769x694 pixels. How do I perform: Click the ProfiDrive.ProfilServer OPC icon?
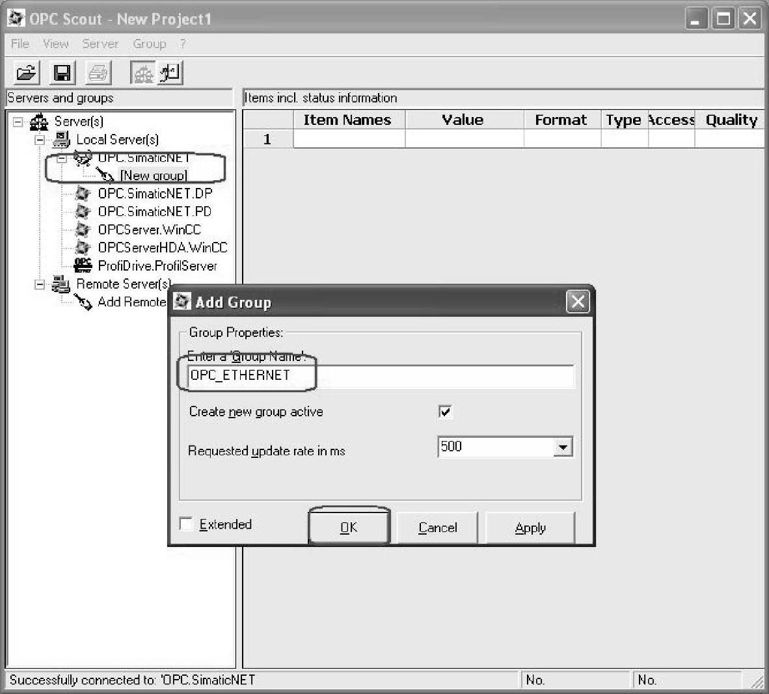pyautogui.click(x=83, y=265)
